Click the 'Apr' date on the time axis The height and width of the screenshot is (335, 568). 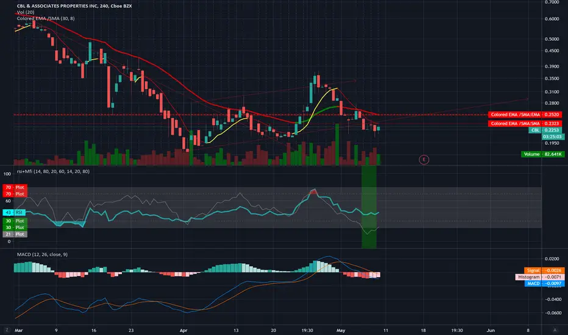tap(183, 330)
